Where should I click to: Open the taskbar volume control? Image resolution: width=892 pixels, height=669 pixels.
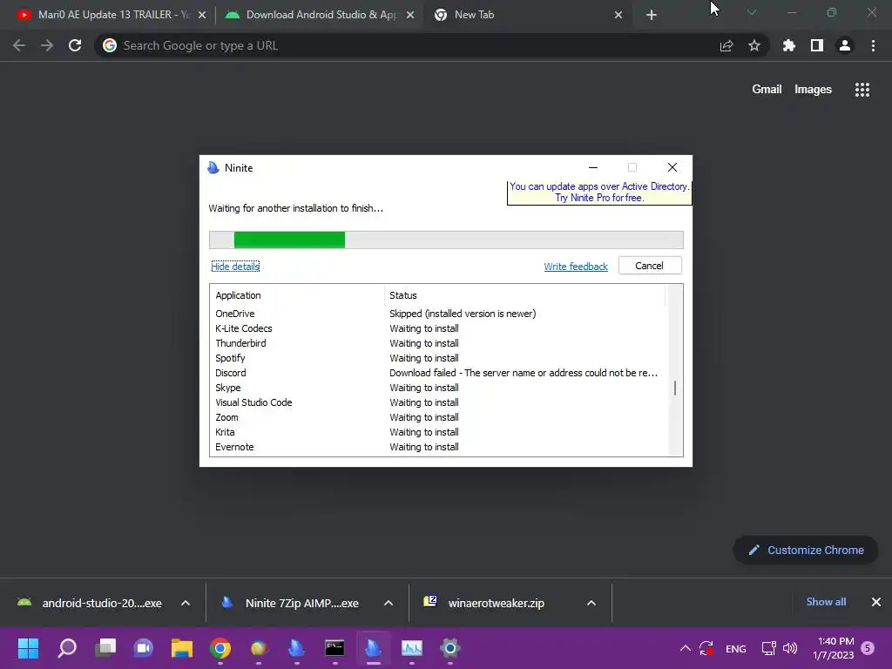[789, 648]
